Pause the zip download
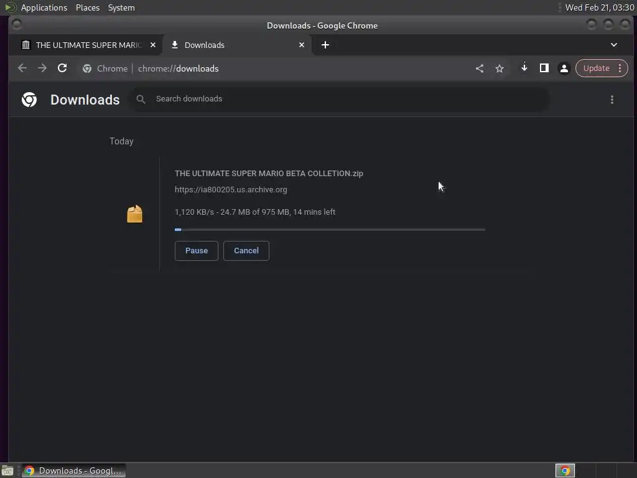This screenshot has height=478, width=637. point(196,251)
